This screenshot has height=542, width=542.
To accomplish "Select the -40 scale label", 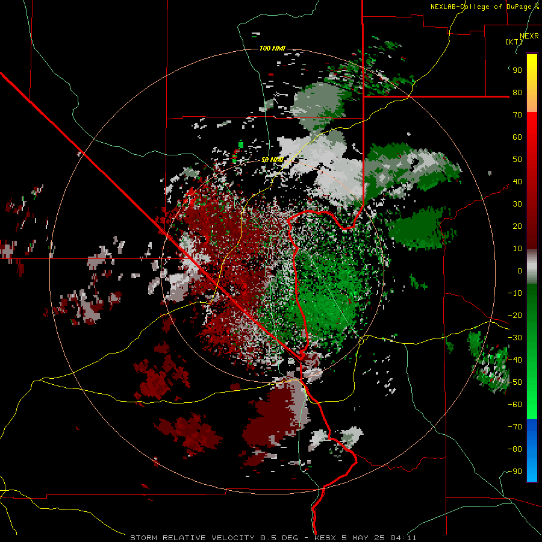I will 515,360.
